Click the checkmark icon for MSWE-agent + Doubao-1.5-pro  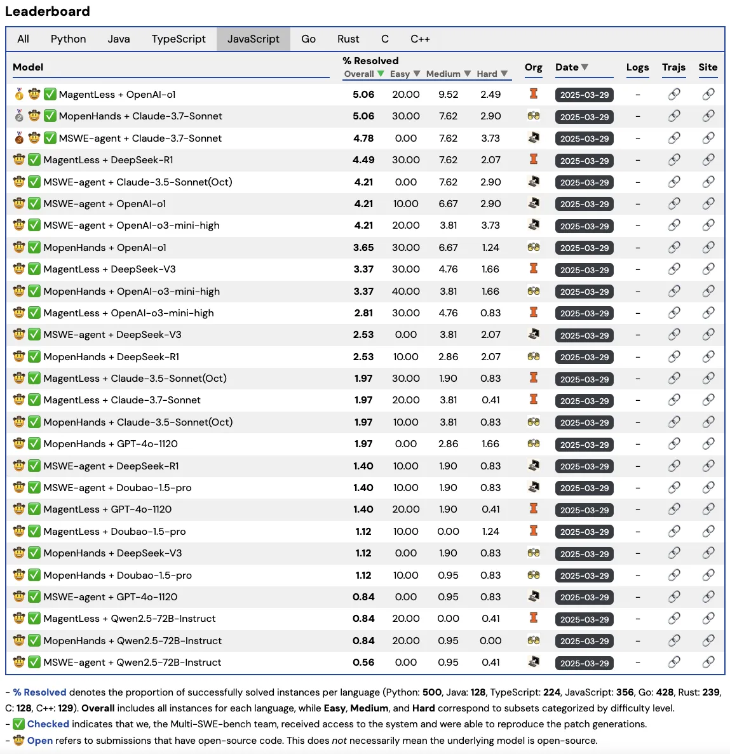click(34, 487)
